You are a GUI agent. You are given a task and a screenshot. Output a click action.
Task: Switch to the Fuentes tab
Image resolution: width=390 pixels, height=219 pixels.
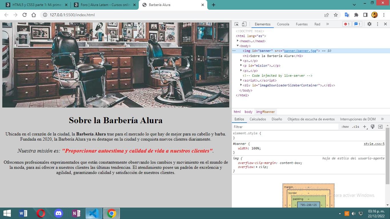[x=301, y=24]
